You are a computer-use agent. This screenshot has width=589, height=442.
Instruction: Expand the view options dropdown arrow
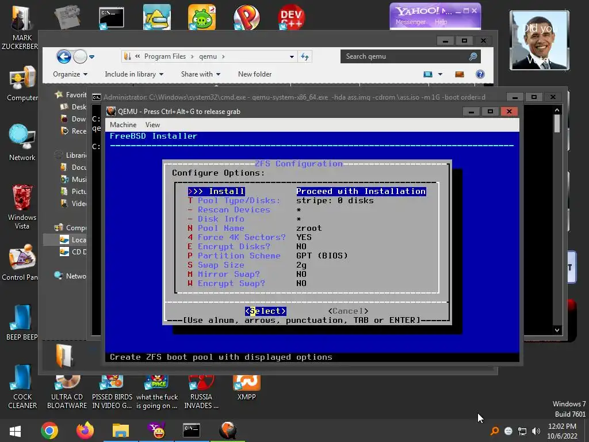[440, 74]
